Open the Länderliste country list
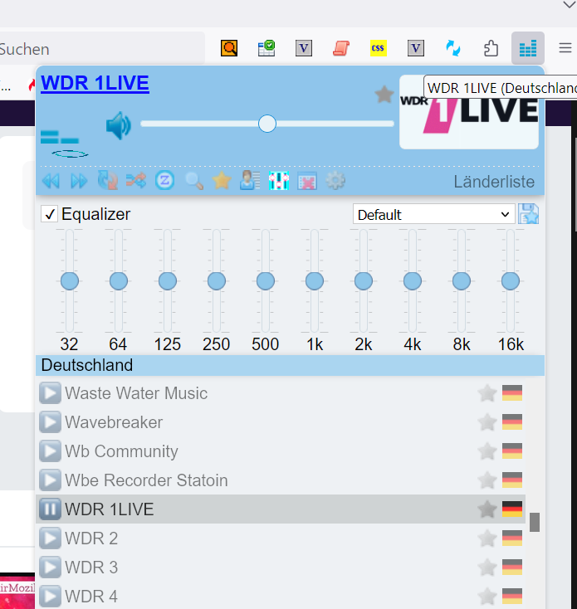Screen dimensions: 577x609 [x=494, y=182]
